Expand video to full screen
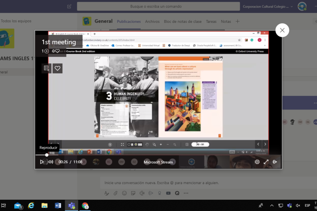 click(x=266, y=162)
